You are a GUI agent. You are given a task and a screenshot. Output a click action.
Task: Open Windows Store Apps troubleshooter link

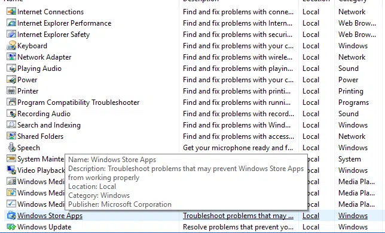[x=50, y=216]
